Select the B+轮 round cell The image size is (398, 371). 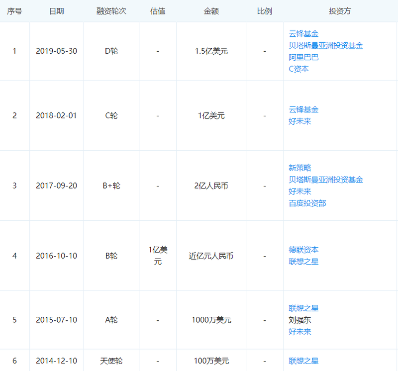pyautogui.click(x=111, y=186)
